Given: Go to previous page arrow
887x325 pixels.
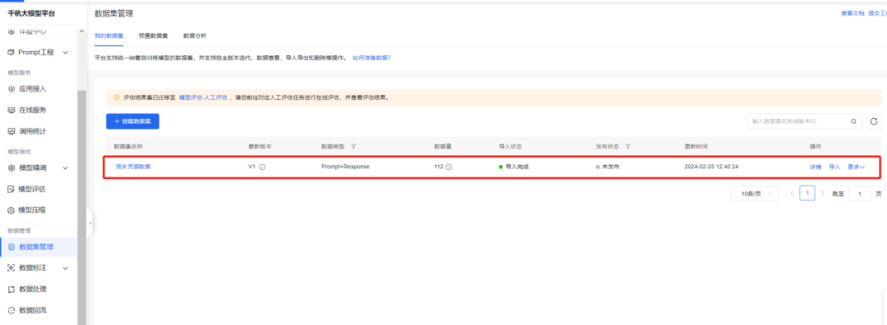Looking at the screenshot, I should coord(792,194).
